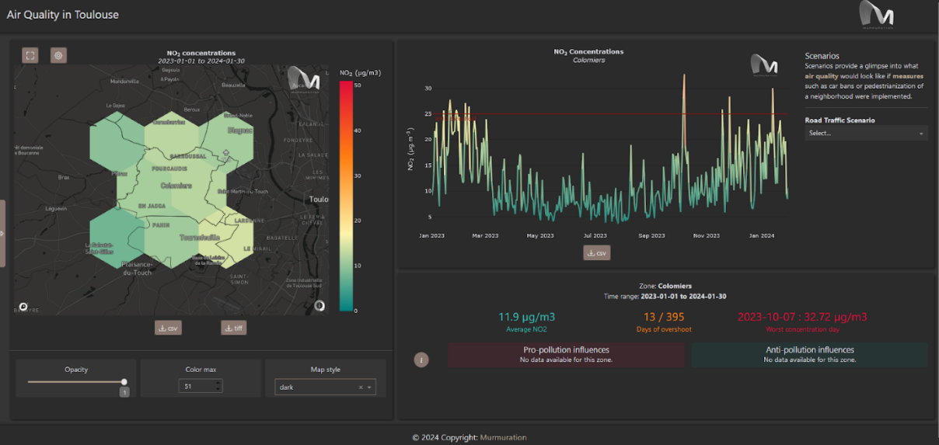Click the 'Scenarios' heading
The image size is (939, 445).
tap(822, 56)
